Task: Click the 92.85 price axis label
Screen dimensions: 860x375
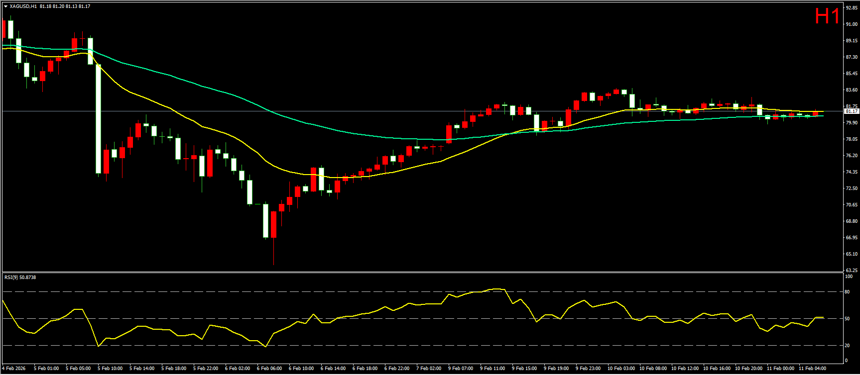Action: [x=851, y=8]
